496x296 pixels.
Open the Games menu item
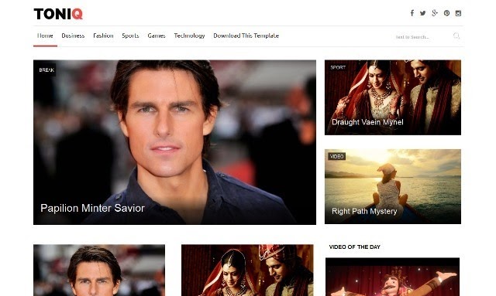tap(157, 36)
